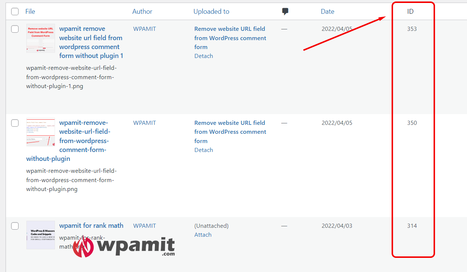The height and width of the screenshot is (272, 467).
Task: Detach the media item with ID 353
Action: click(204, 56)
